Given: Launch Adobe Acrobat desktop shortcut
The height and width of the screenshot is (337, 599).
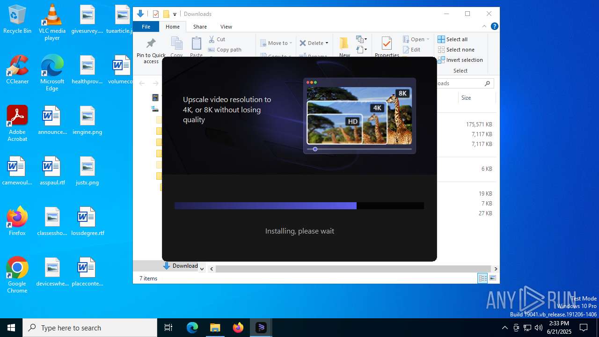Looking at the screenshot, I should pos(17,124).
